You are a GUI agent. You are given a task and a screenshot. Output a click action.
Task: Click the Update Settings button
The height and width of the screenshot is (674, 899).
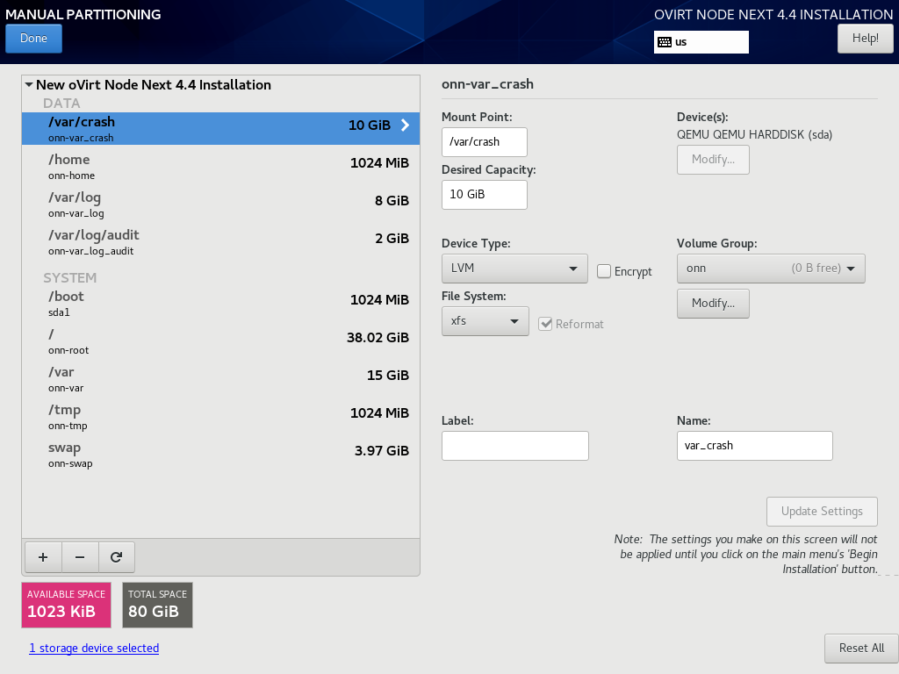[822, 512]
